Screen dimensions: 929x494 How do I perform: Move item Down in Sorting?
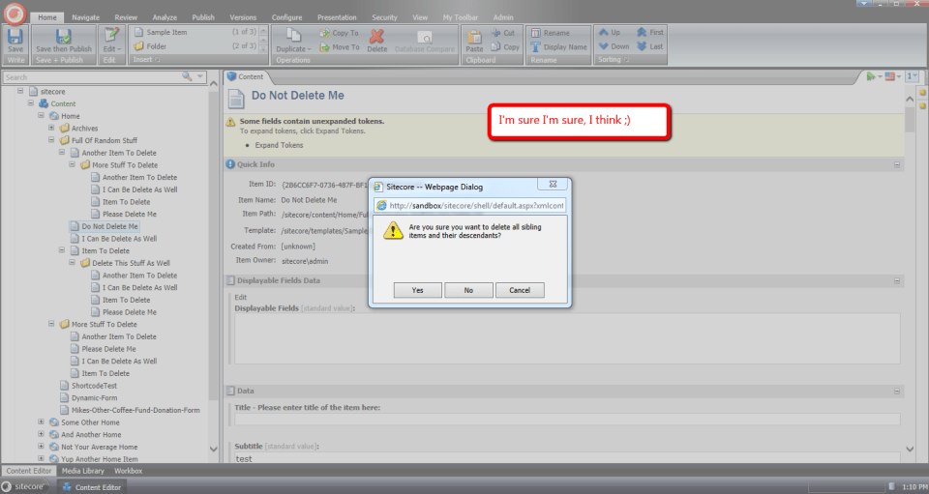pos(614,46)
